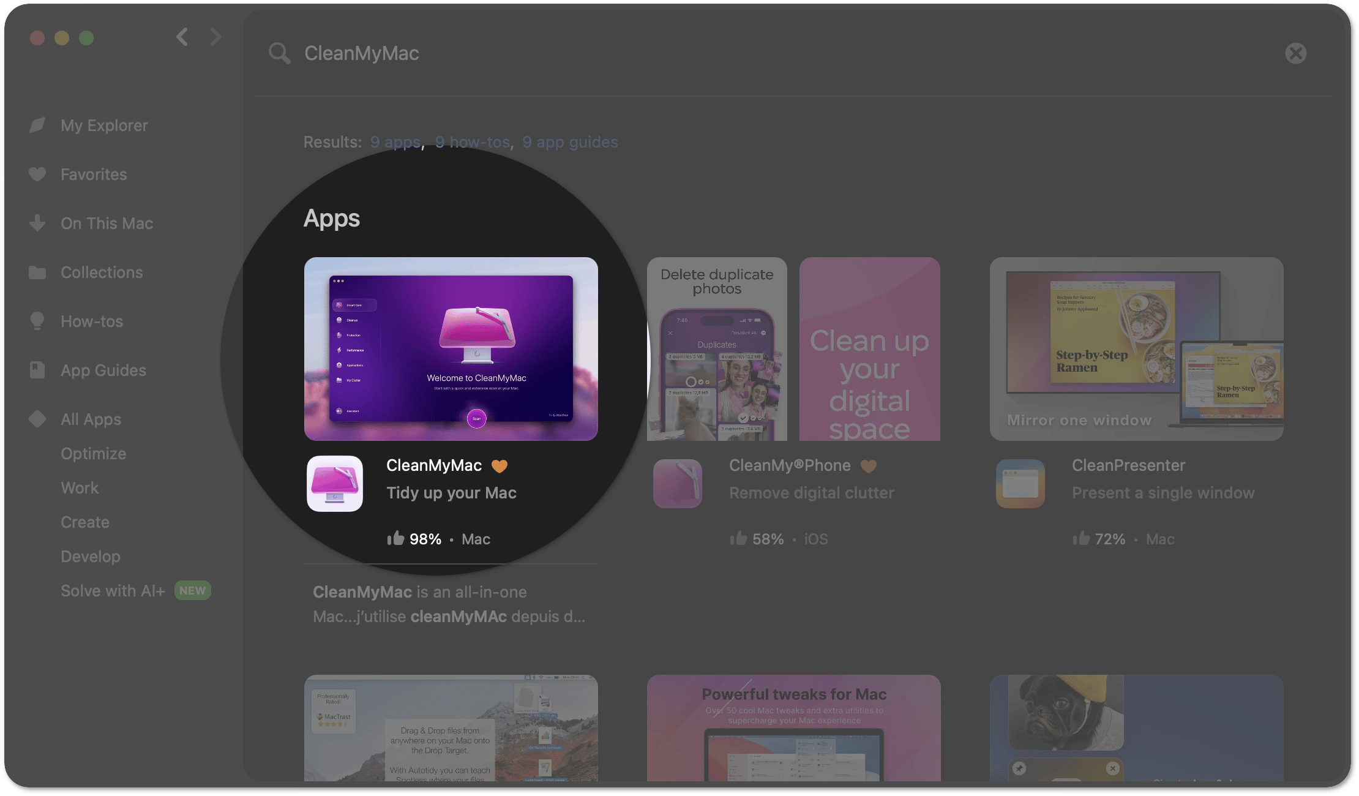Click the NEW badge beside Solve with AI+

coord(193,591)
